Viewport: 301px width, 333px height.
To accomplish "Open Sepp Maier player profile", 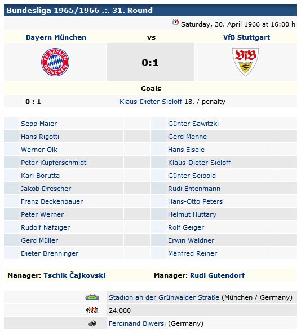I will click(39, 124).
